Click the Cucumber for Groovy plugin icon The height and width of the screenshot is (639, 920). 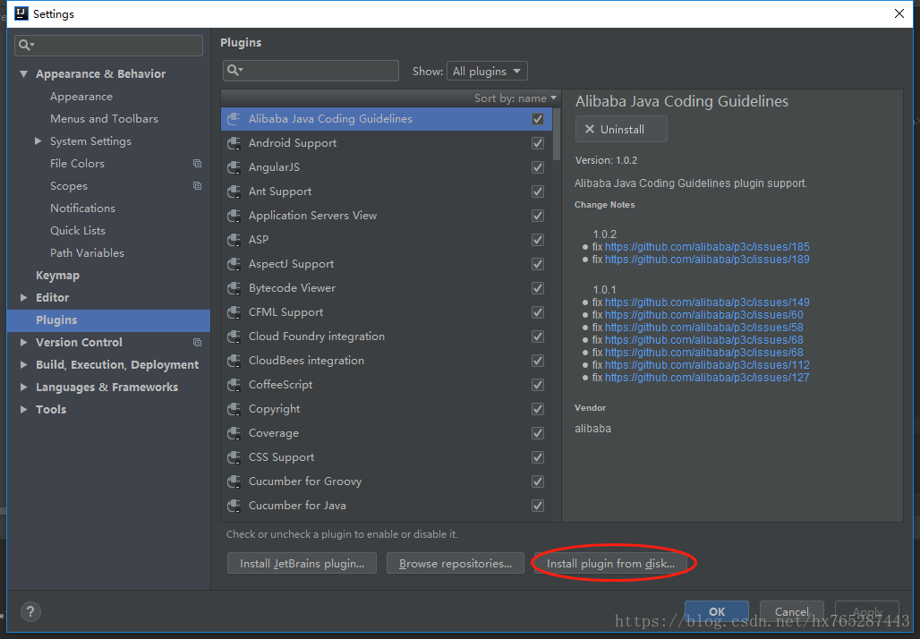pos(234,481)
